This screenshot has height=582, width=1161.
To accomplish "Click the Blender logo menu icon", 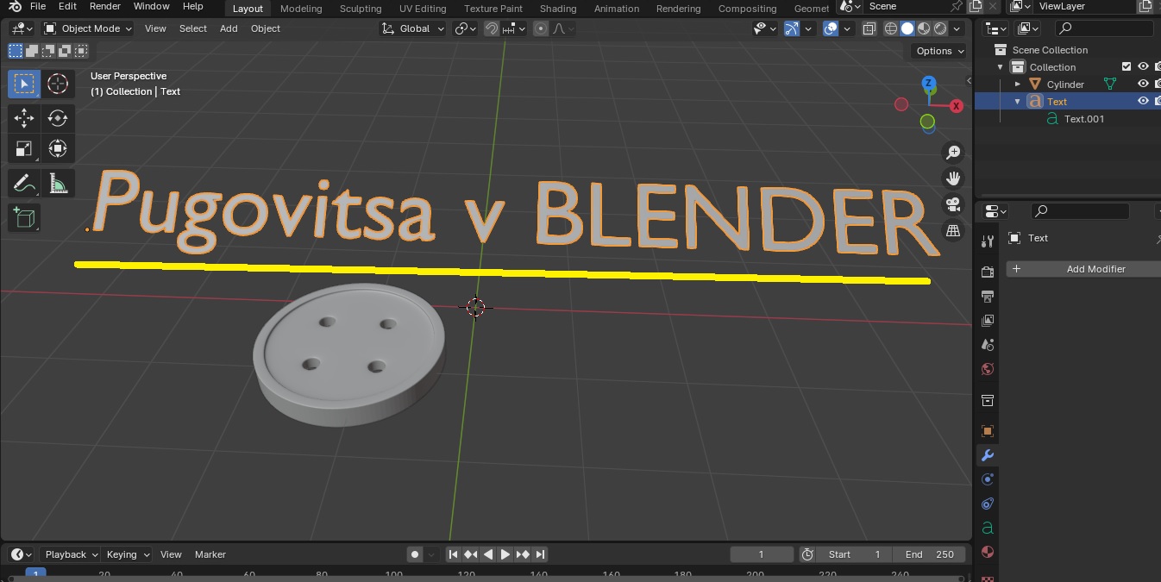I will click(14, 6).
